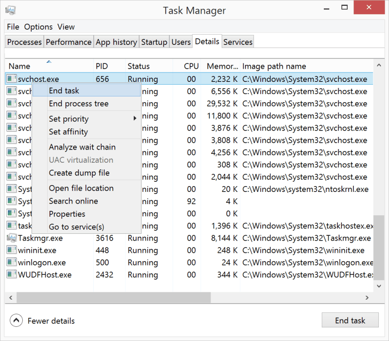Screen dimensions: 389x341
Task: Click the CPU value 92
Action: pos(191,201)
